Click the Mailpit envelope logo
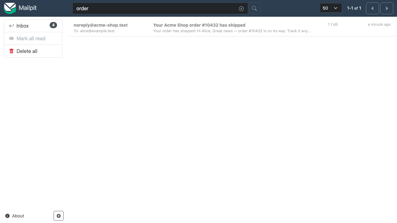 pos(10,8)
